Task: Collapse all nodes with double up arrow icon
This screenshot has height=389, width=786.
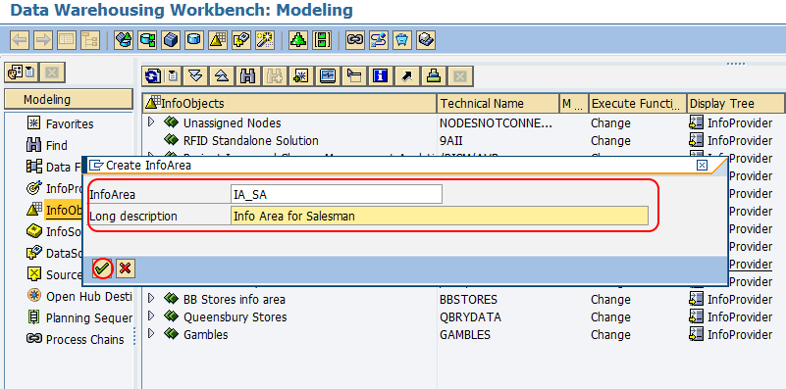Action: 222,76
